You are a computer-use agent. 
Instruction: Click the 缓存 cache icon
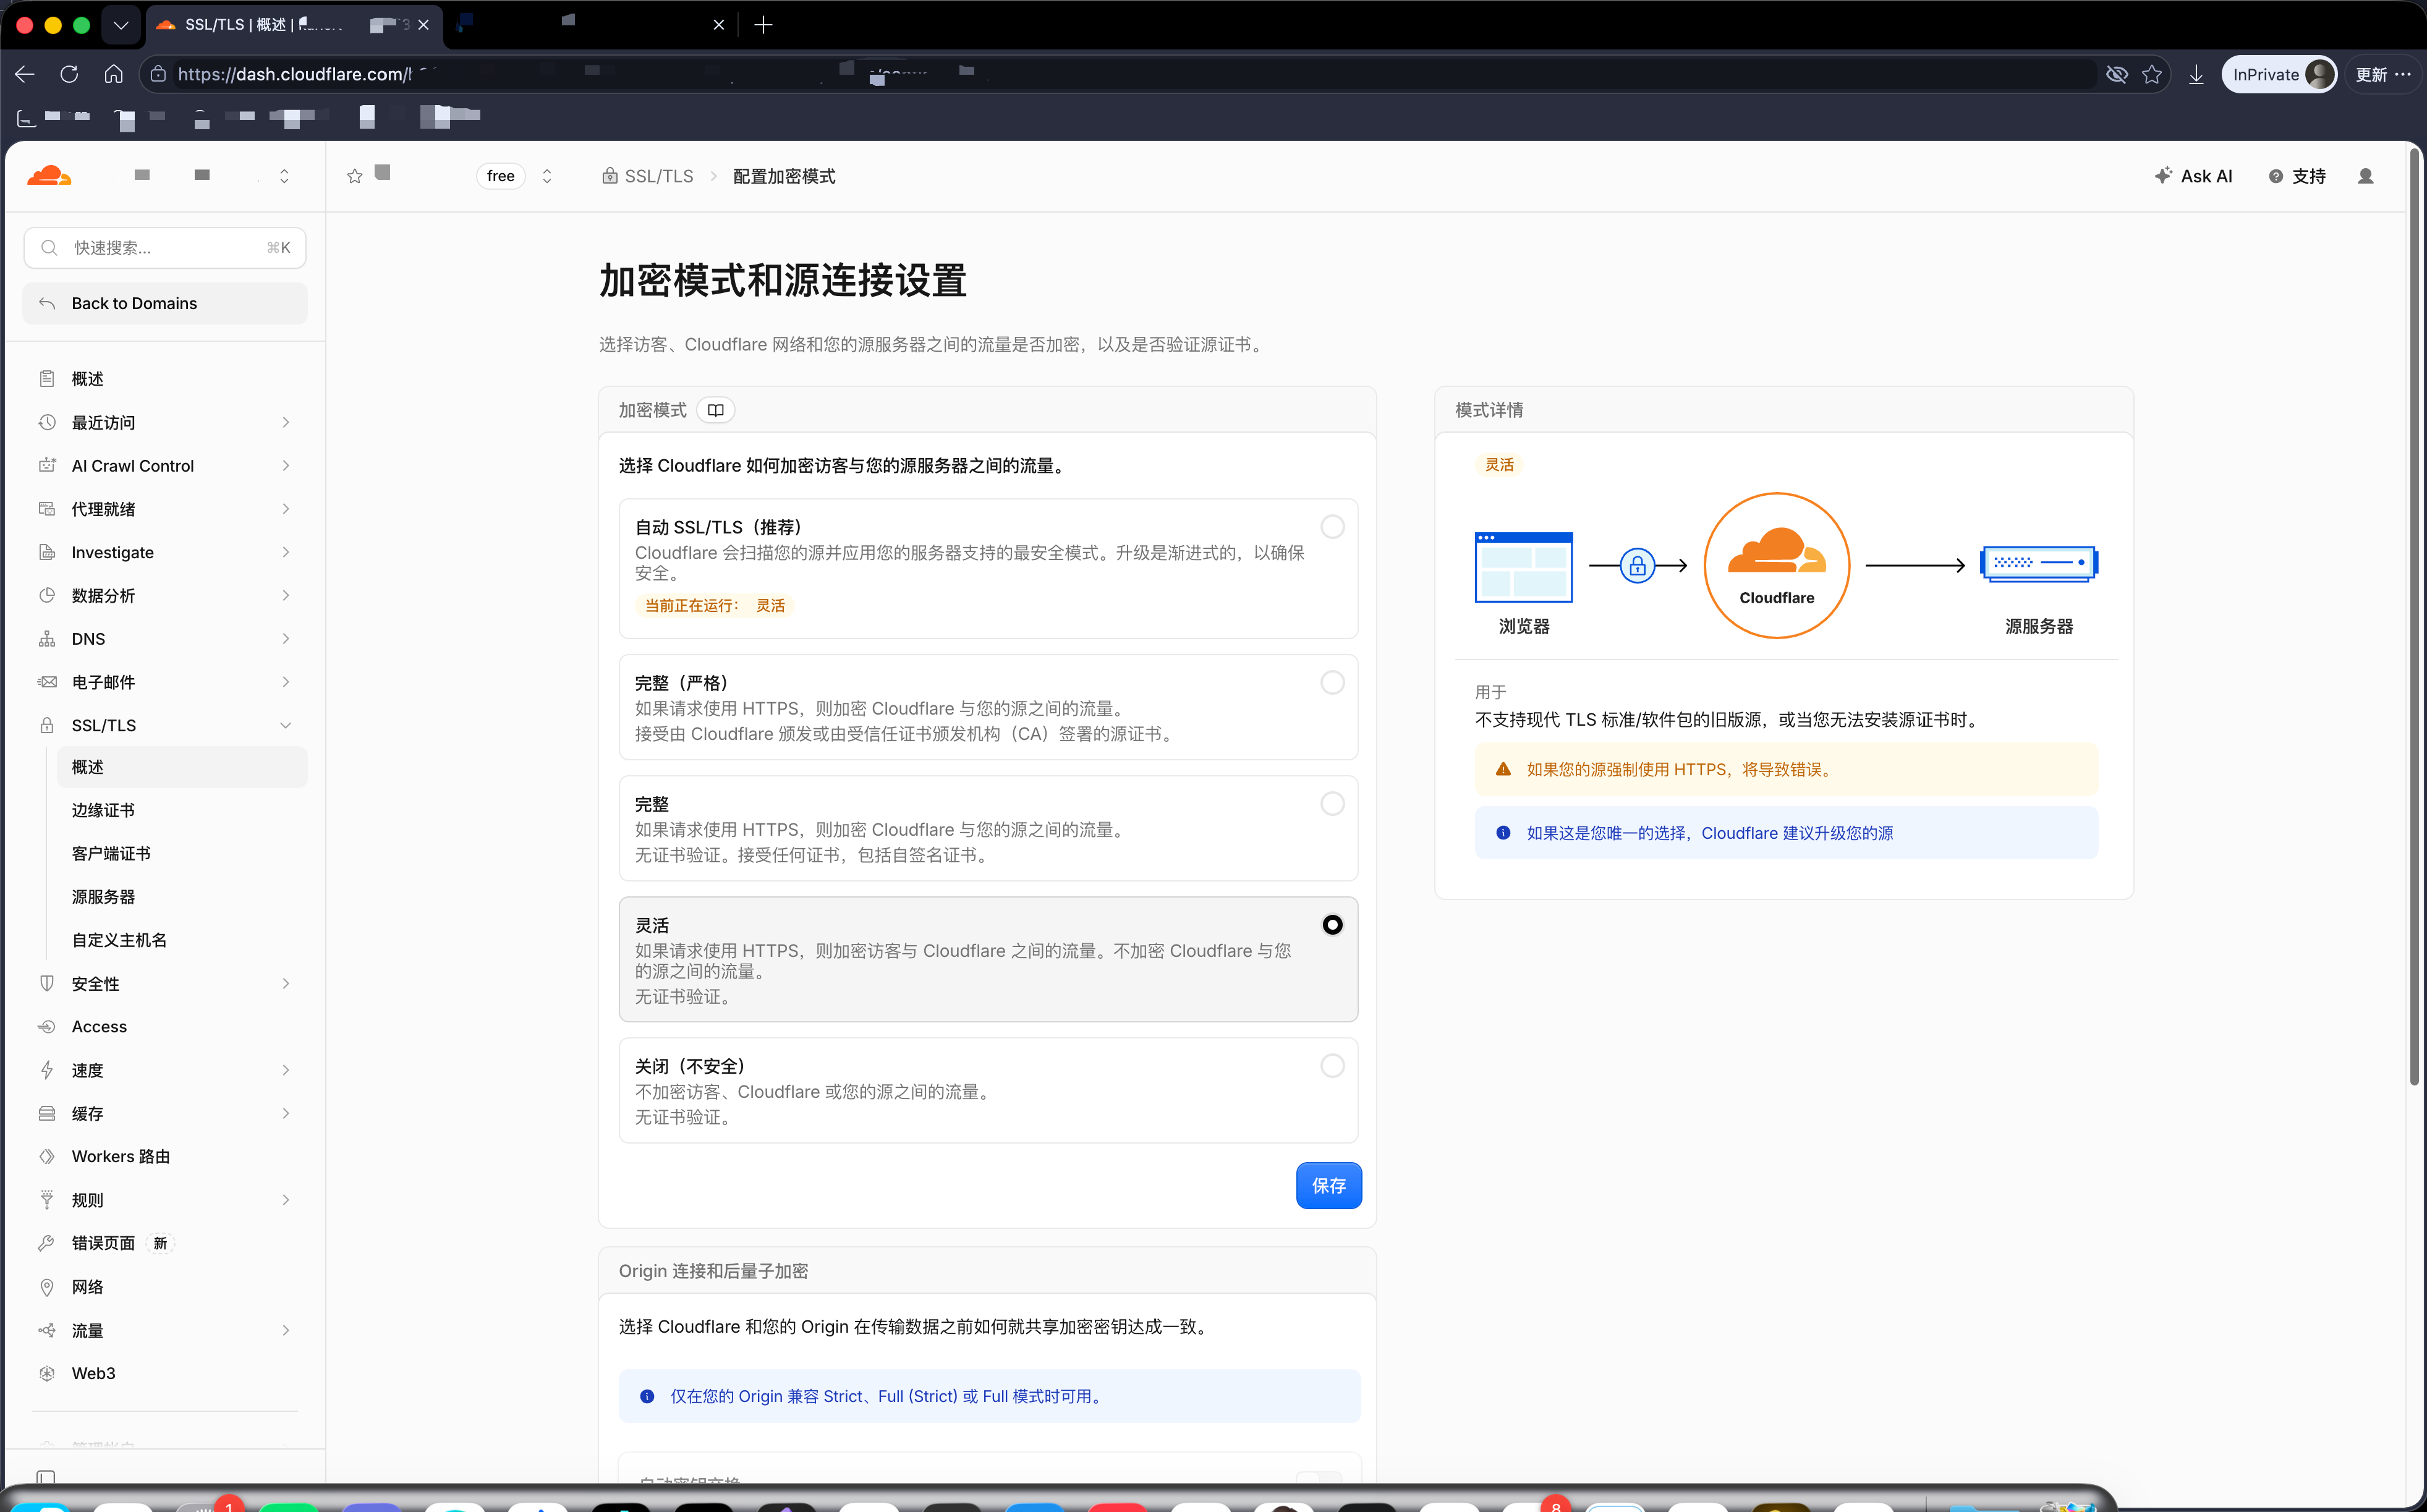click(x=47, y=1113)
